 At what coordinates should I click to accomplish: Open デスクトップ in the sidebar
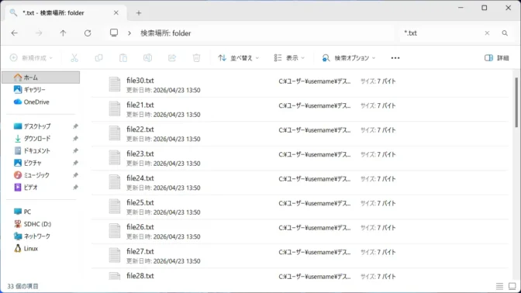pos(37,126)
